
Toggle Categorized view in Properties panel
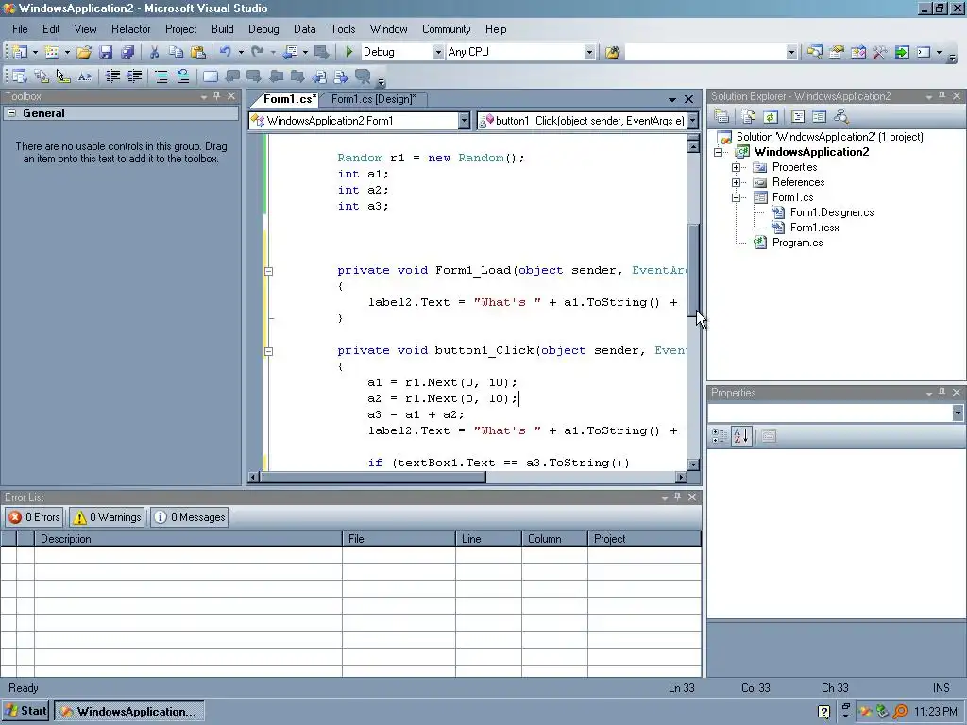pos(719,436)
